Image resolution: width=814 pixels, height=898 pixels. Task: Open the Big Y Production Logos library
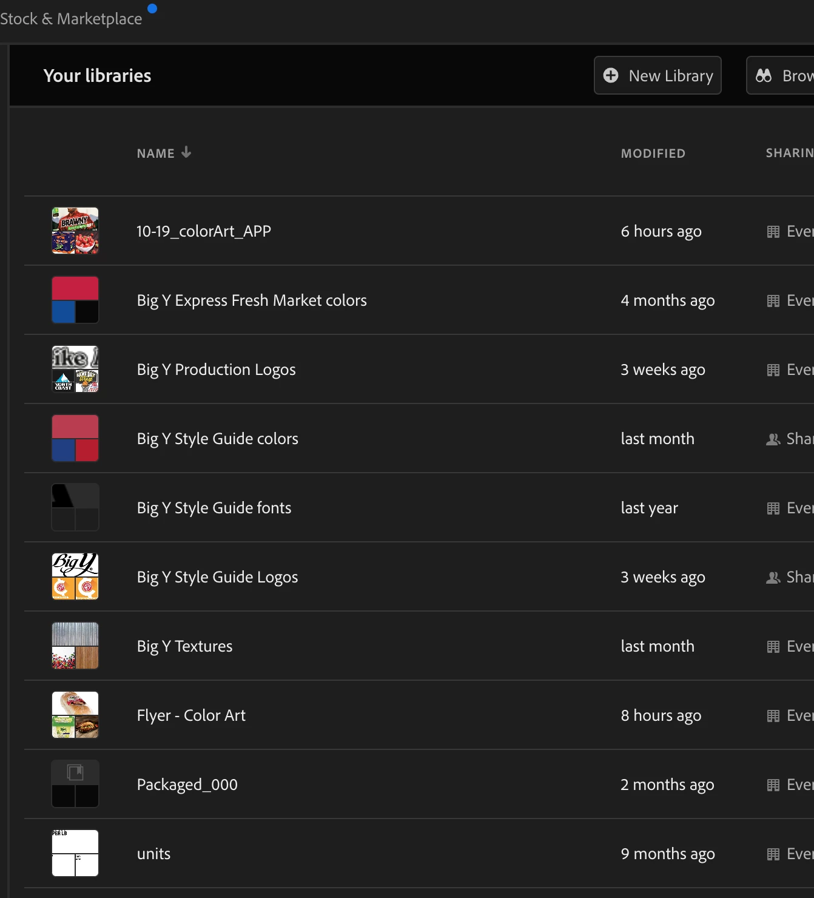click(217, 370)
